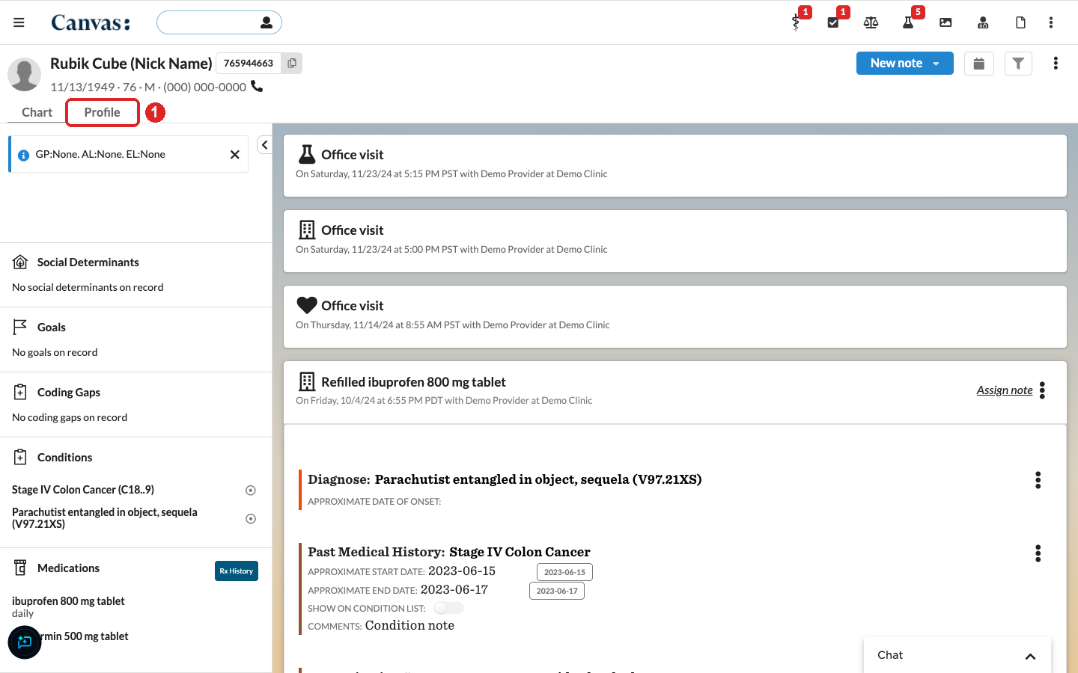Click the patient search field
The height and width of the screenshot is (673, 1078).
point(219,22)
